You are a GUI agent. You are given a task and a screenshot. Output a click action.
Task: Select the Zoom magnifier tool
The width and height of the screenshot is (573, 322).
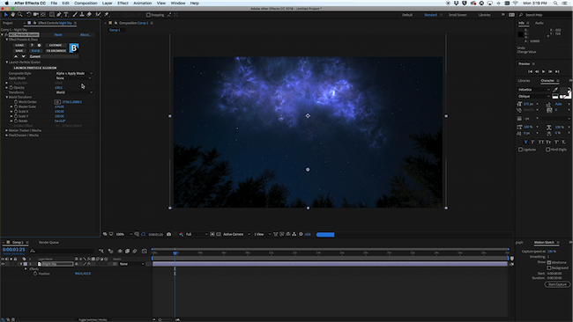click(20, 15)
